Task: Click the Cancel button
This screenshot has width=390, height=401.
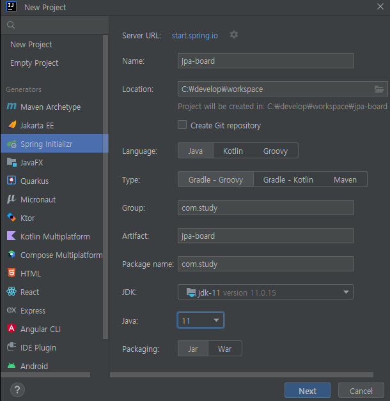Action: pyautogui.click(x=361, y=390)
